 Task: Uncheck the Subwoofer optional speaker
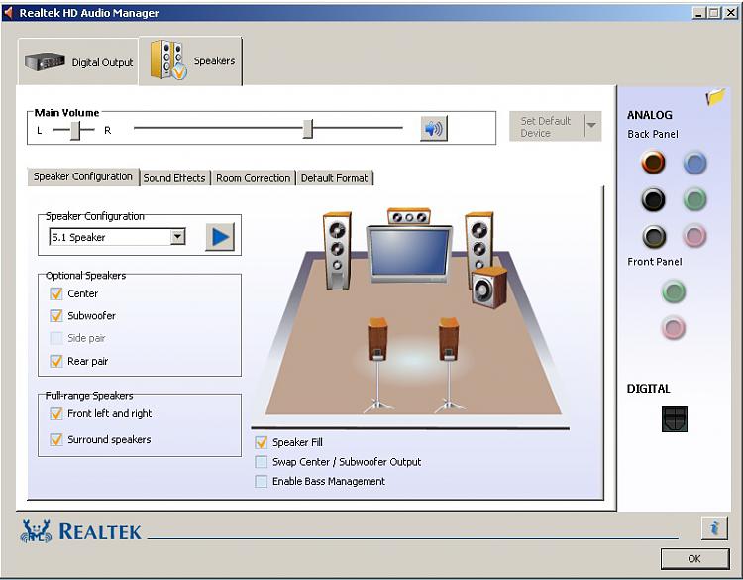[x=56, y=316]
